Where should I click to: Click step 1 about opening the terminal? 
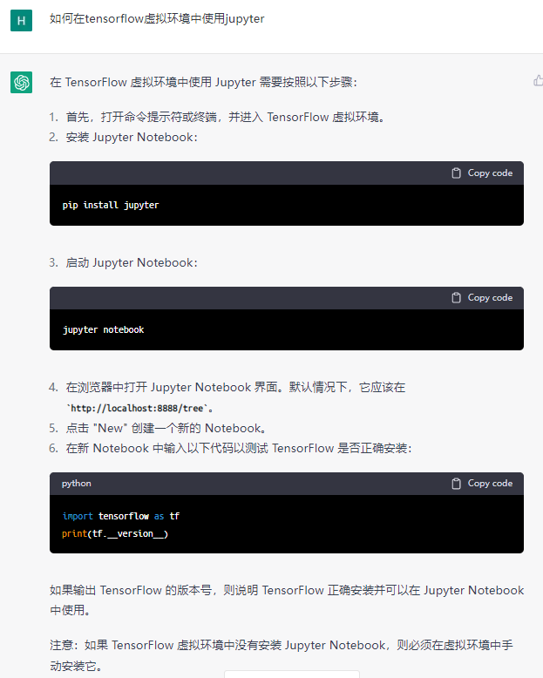click(217, 117)
